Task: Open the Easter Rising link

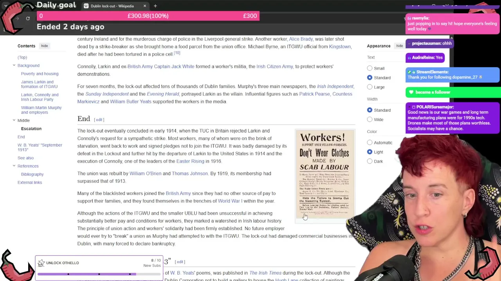Action: pos(190,161)
